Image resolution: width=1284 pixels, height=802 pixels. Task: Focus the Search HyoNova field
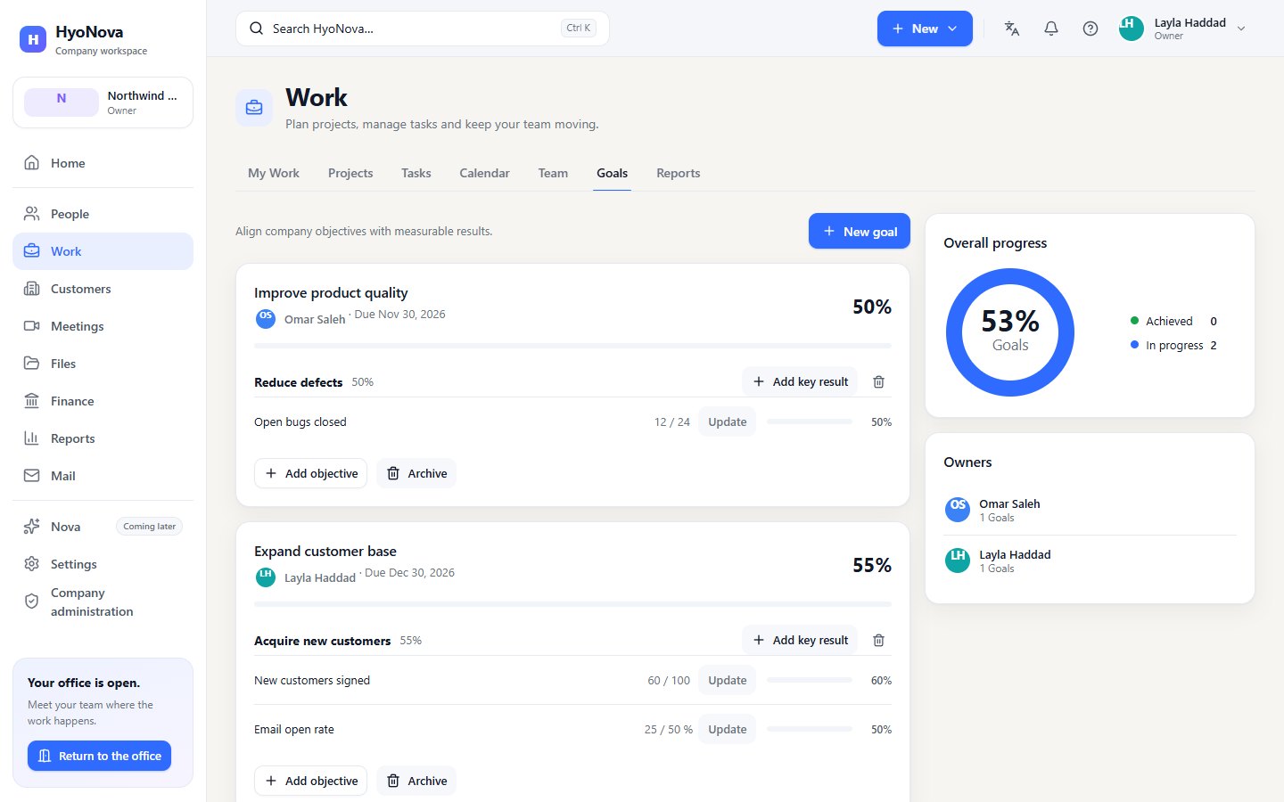[423, 29]
